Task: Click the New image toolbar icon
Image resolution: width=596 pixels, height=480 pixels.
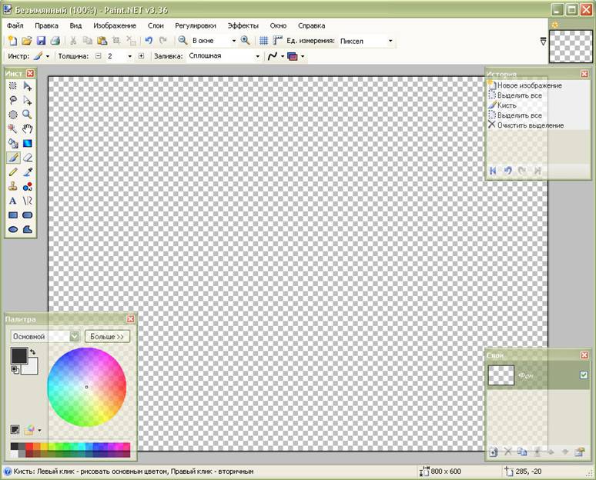Action: click(12, 41)
